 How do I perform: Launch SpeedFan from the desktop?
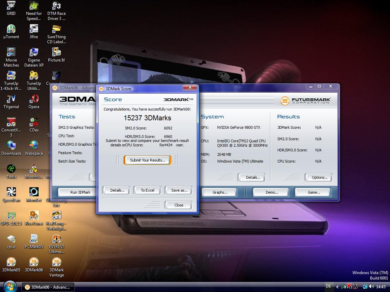coord(11,195)
